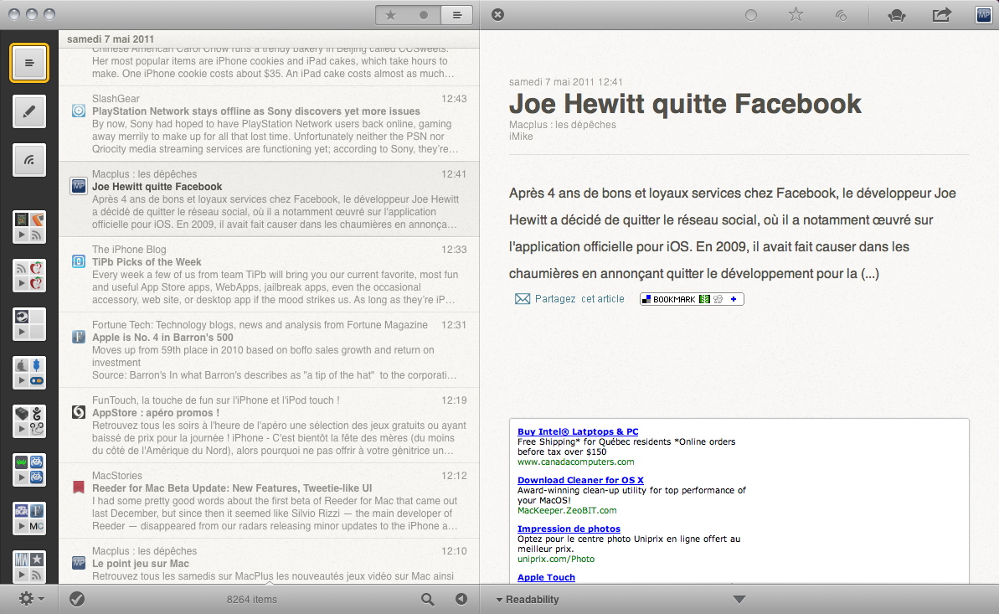This screenshot has height=614, width=999.
Task: Expand the folder with BGR and MC icons
Action: [22, 526]
